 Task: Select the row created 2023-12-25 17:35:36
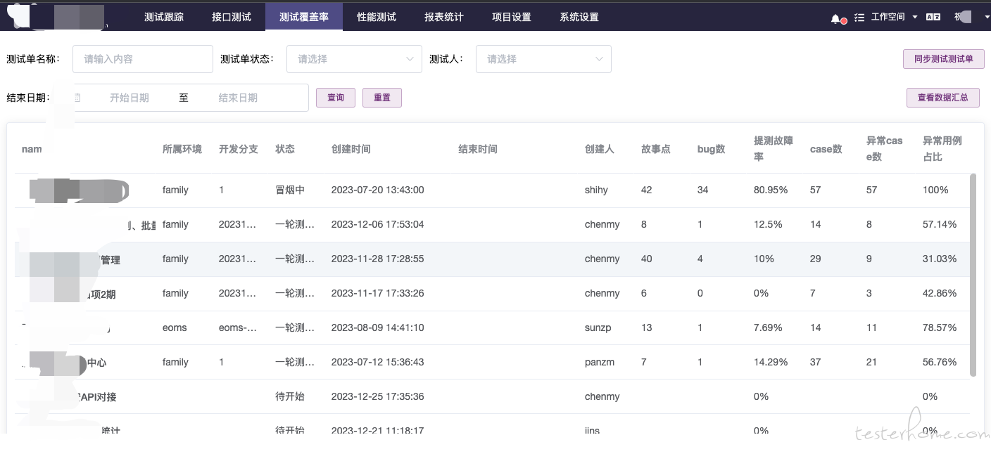point(492,396)
